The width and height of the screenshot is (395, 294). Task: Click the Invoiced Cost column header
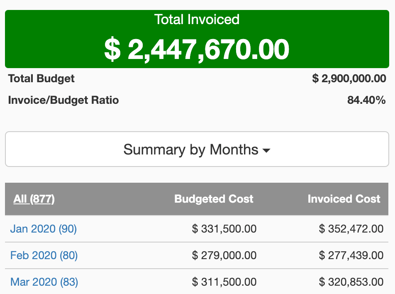[344, 199]
